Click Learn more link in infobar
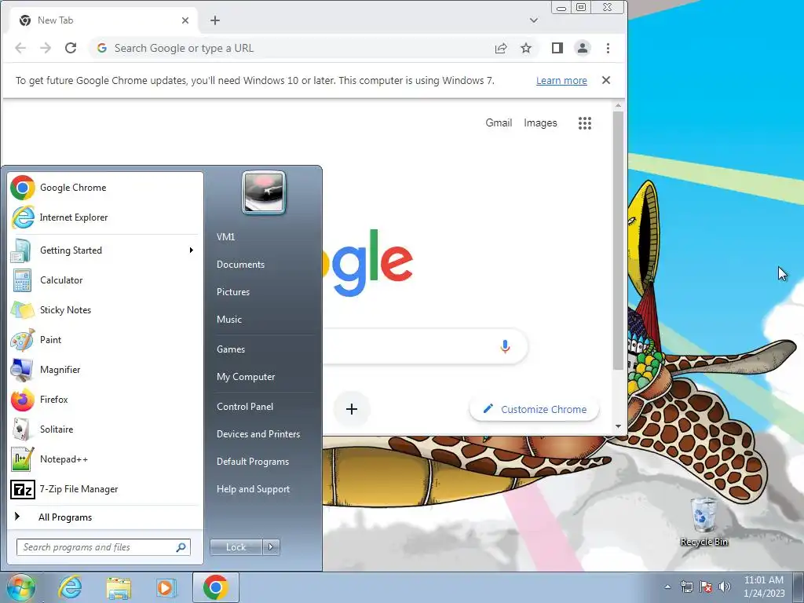This screenshot has width=804, height=603. coord(561,81)
